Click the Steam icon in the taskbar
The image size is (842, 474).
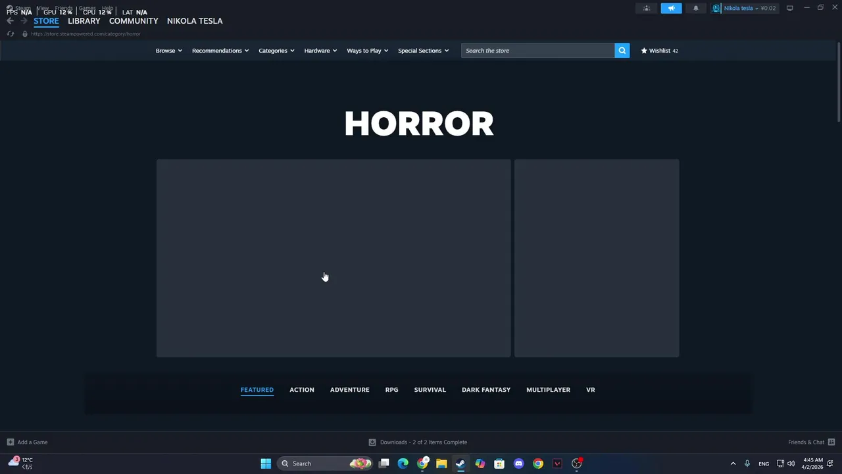460,463
